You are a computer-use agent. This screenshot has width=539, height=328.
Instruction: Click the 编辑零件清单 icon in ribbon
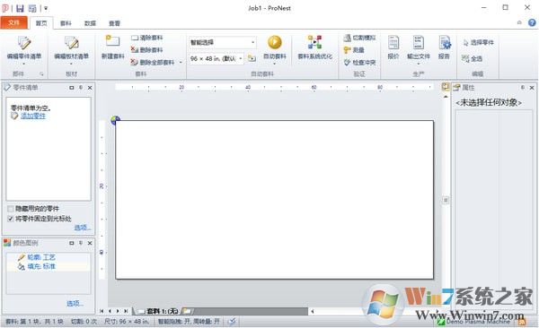pyautogui.click(x=24, y=43)
